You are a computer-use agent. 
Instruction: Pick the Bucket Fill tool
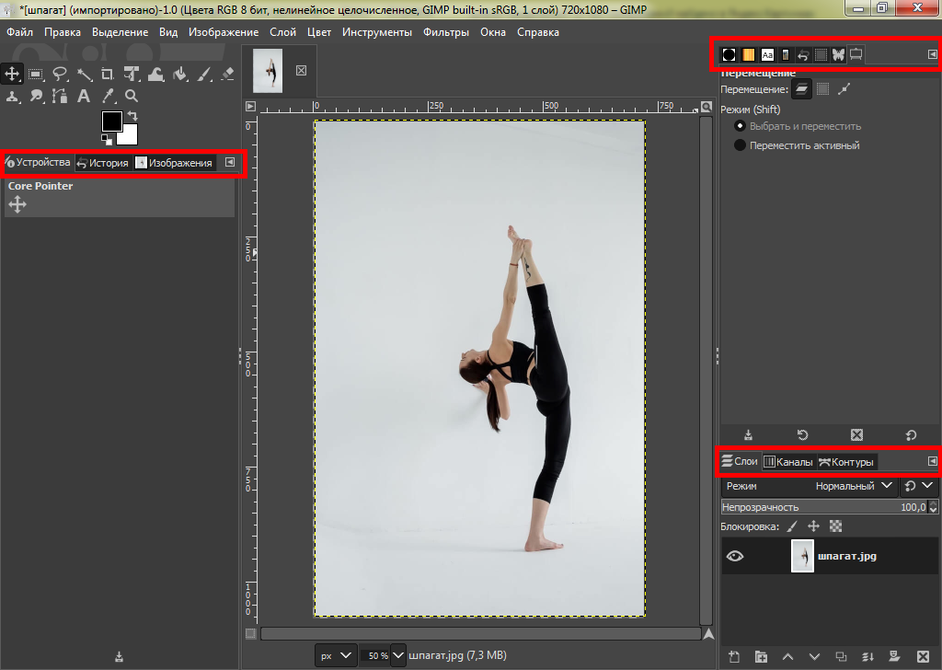pos(180,75)
